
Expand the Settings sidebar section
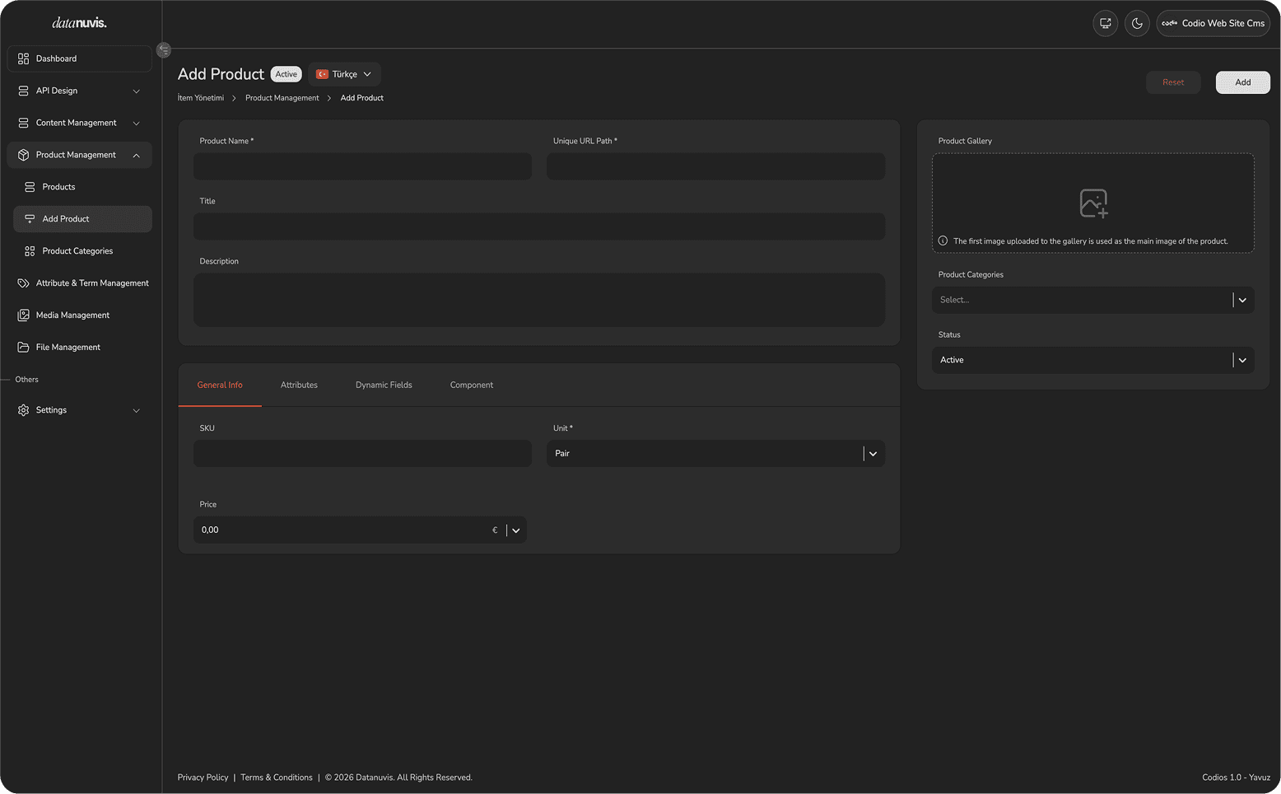(80, 409)
